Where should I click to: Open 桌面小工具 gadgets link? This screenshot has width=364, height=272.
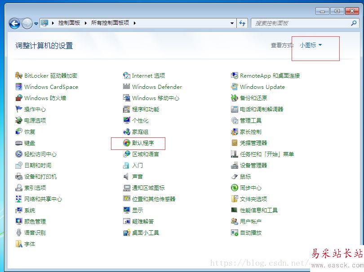coord(146,233)
